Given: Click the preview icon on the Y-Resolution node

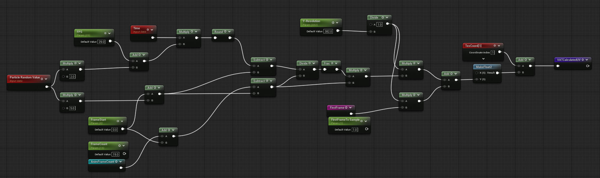Looking at the screenshot, I should coord(333,22).
